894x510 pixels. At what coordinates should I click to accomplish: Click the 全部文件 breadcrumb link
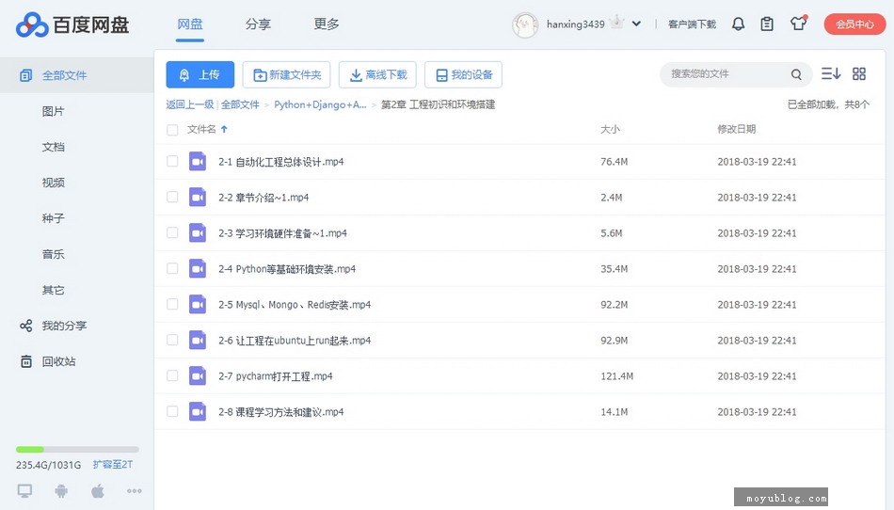240,104
